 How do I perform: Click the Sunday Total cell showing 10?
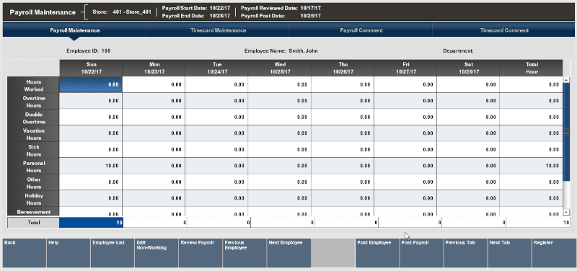[91, 223]
